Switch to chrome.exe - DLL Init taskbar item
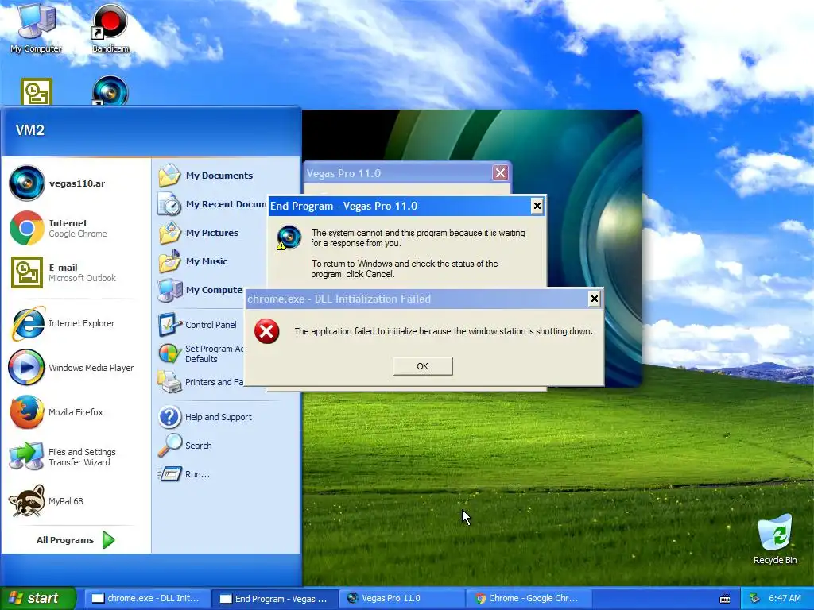814x610 pixels. pyautogui.click(x=147, y=598)
